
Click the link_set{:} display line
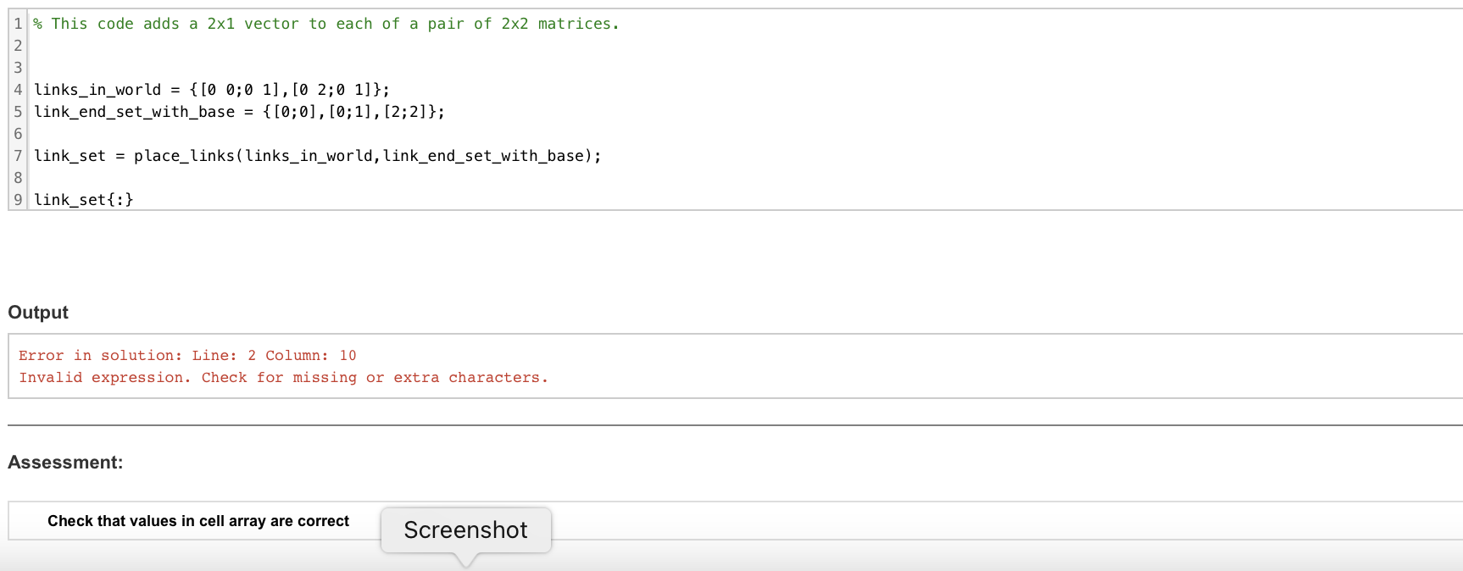pyautogui.click(x=84, y=200)
